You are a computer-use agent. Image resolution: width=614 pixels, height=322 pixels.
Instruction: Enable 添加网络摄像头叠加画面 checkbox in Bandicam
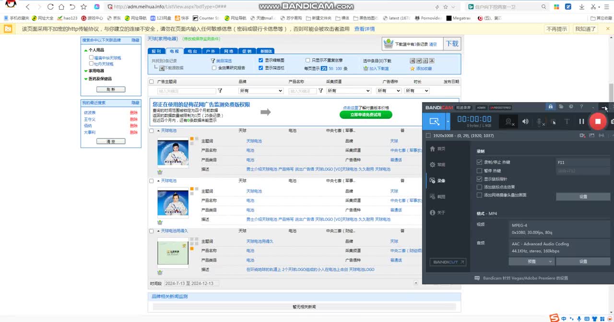tap(479, 195)
